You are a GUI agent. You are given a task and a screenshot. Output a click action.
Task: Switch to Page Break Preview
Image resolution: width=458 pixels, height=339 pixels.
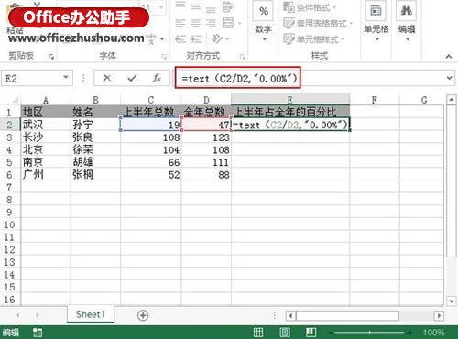(311, 333)
